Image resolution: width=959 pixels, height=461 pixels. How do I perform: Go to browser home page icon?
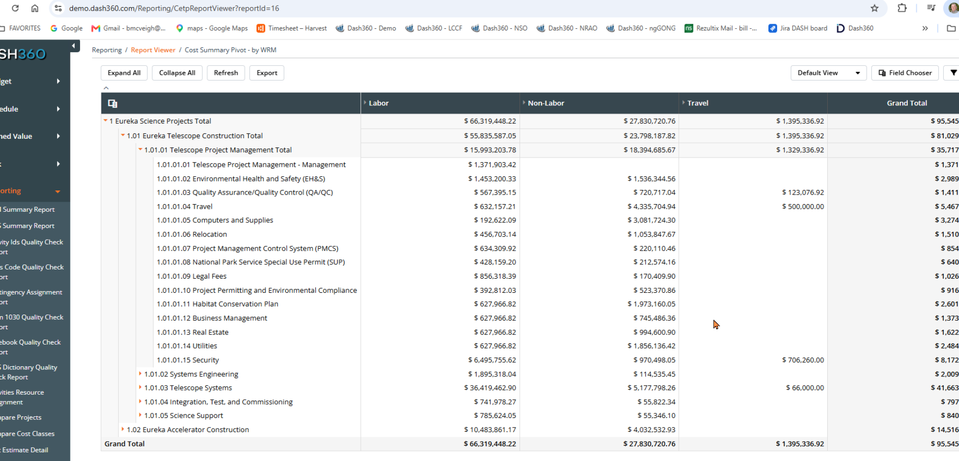[x=34, y=8]
